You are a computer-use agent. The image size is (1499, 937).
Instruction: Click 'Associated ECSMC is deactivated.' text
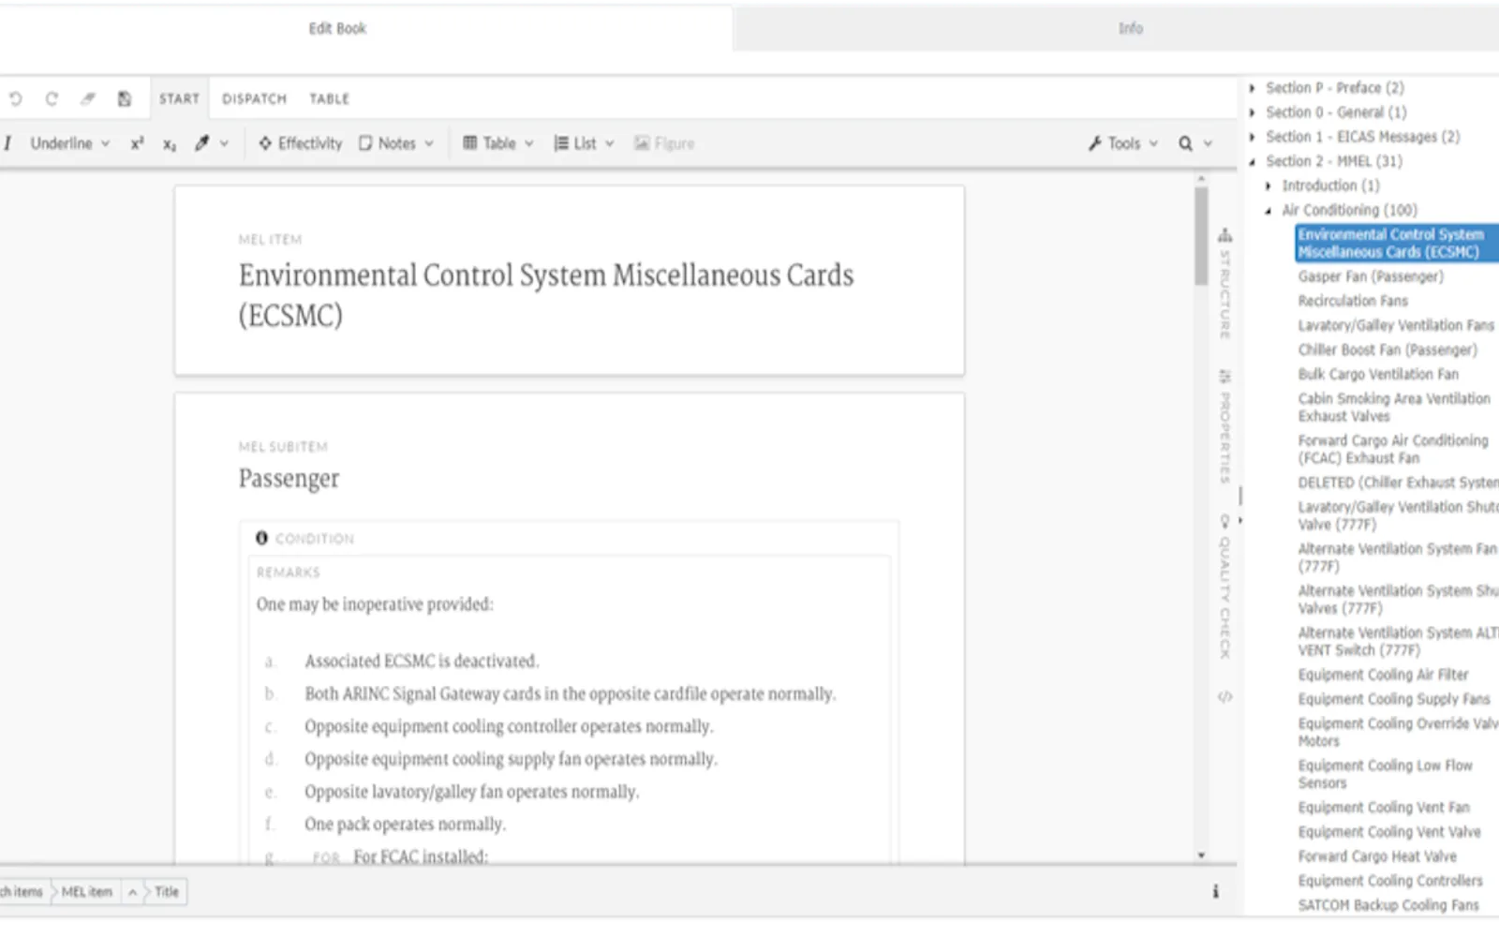pyautogui.click(x=422, y=662)
